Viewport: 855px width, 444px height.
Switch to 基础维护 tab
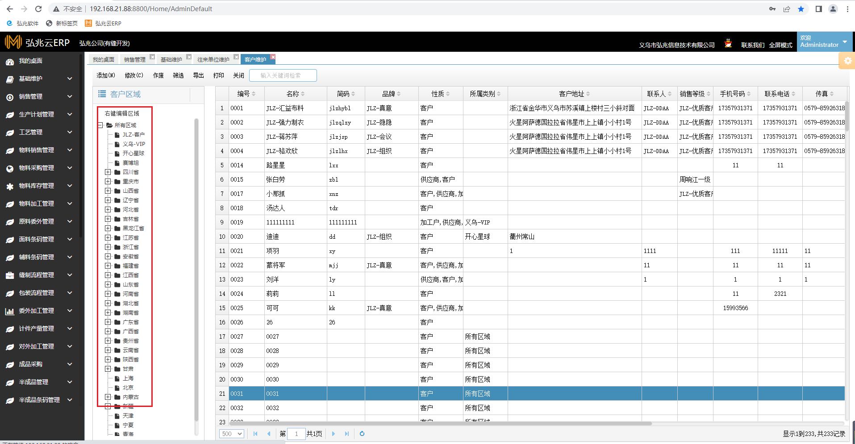pyautogui.click(x=171, y=59)
